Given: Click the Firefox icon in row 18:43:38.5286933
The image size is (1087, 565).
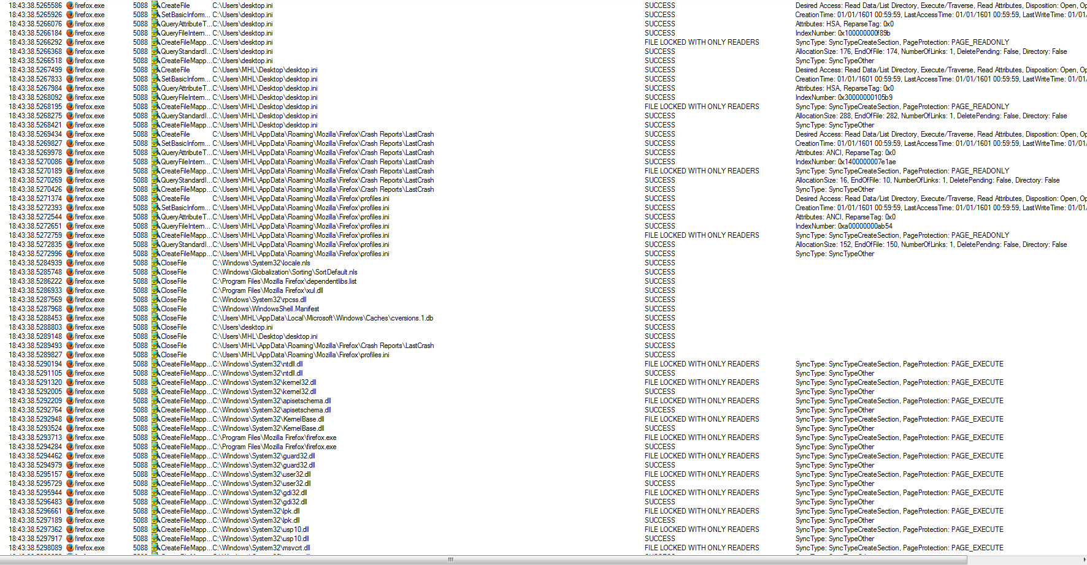Looking at the screenshot, I should (70, 290).
